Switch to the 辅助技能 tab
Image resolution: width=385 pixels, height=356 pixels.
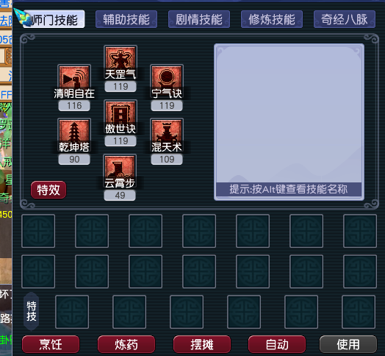[126, 19]
